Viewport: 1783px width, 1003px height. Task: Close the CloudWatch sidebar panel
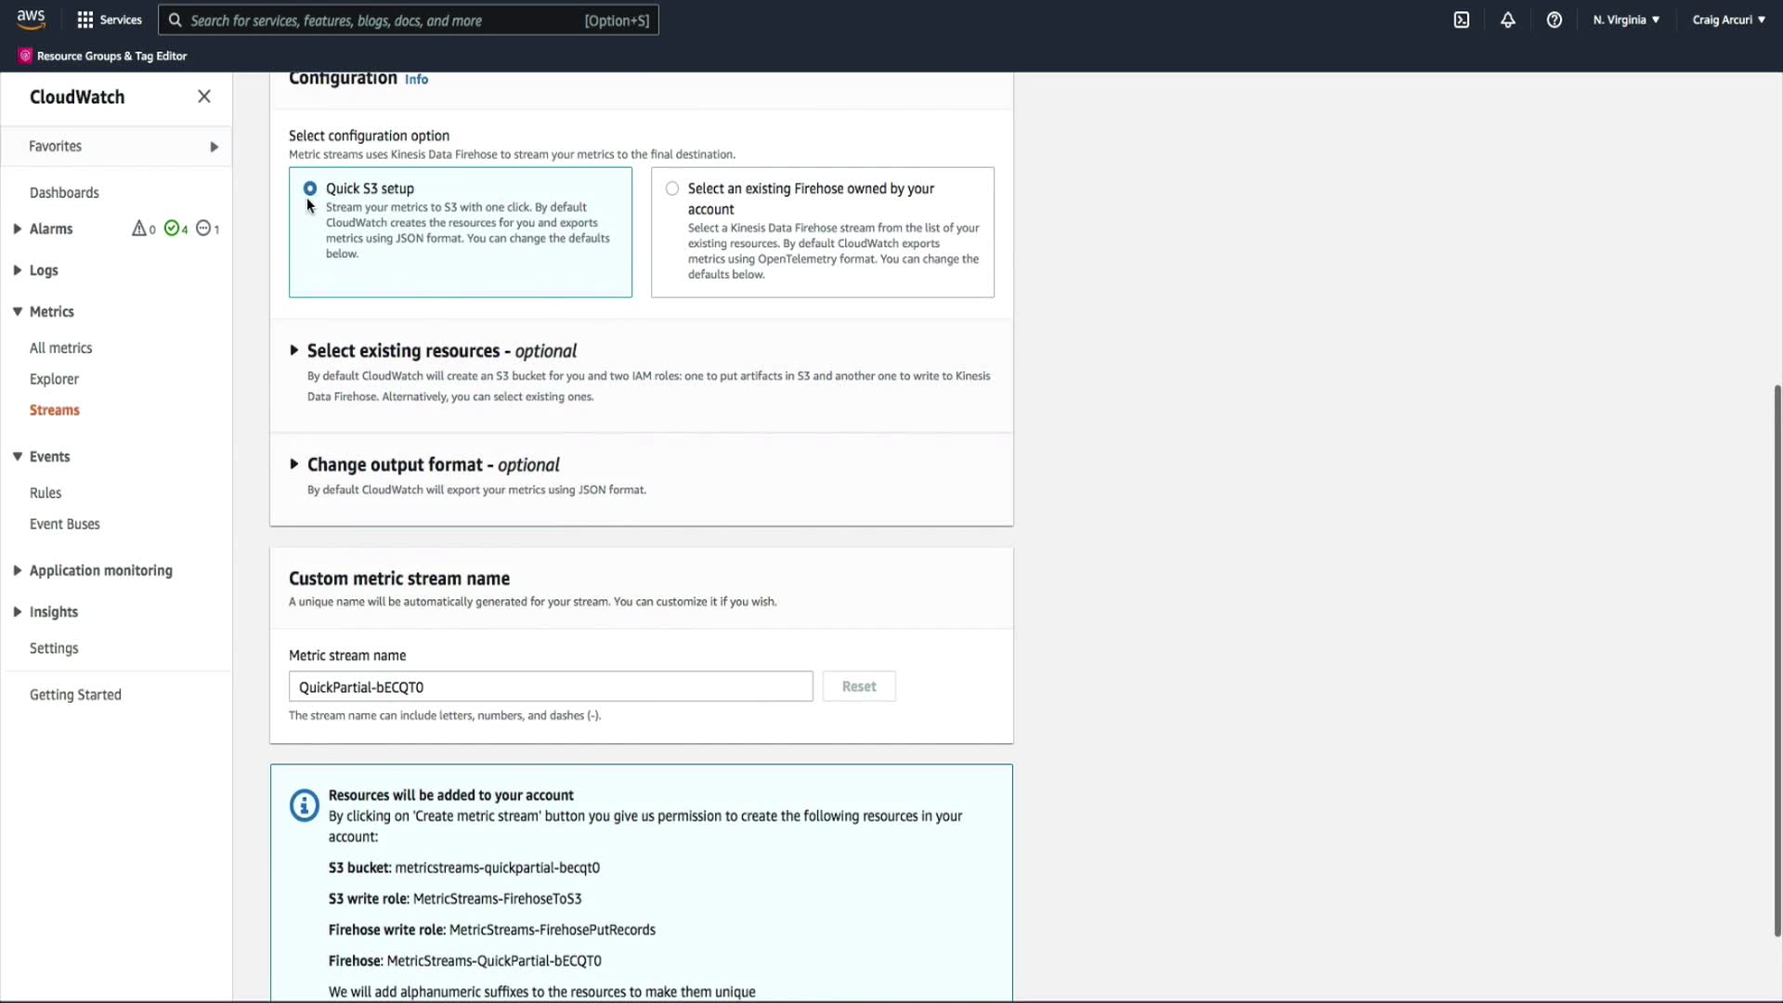pyautogui.click(x=204, y=97)
